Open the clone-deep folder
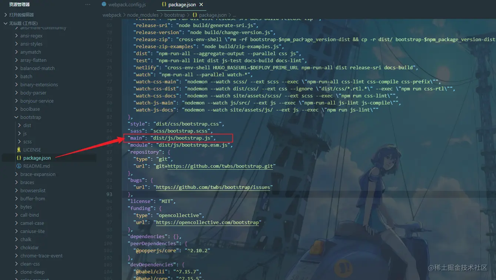Screen dimensions: 496x280 [32, 272]
